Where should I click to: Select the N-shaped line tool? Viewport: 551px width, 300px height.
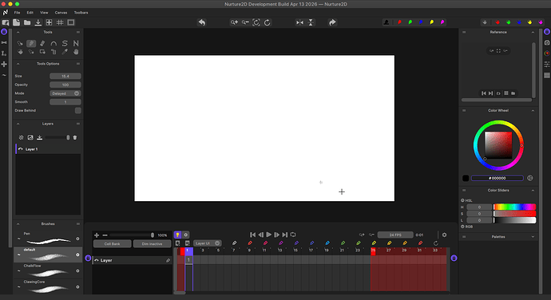[x=76, y=44]
